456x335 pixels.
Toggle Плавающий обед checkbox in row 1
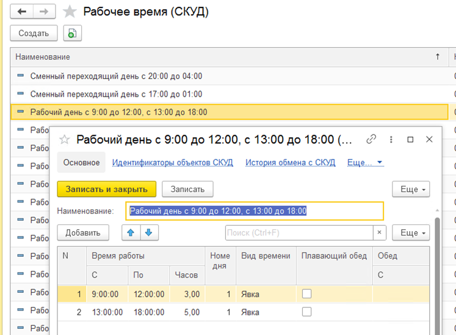pos(306,294)
